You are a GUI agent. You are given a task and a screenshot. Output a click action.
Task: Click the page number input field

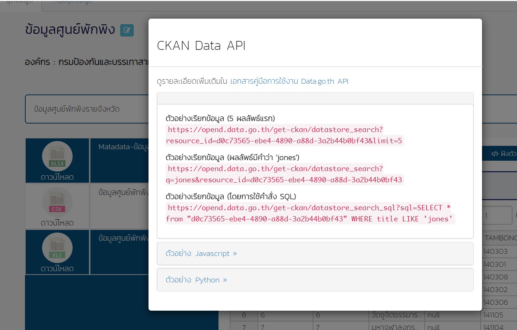pyautogui.click(x=497, y=215)
